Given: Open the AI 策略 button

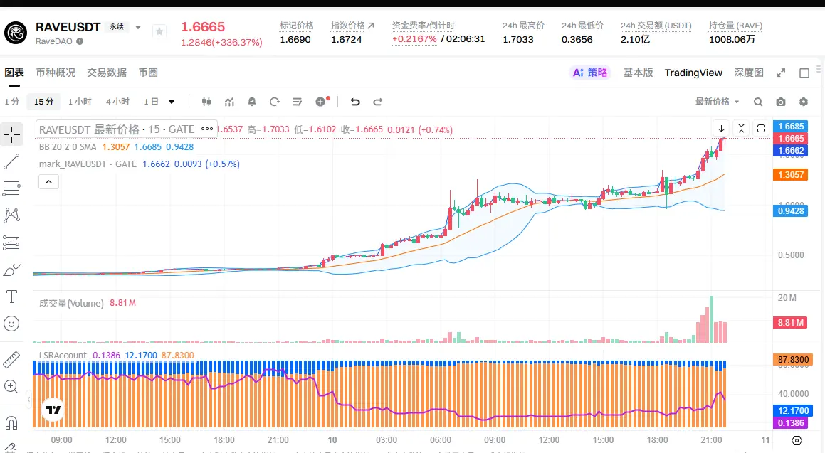Looking at the screenshot, I should click(590, 73).
